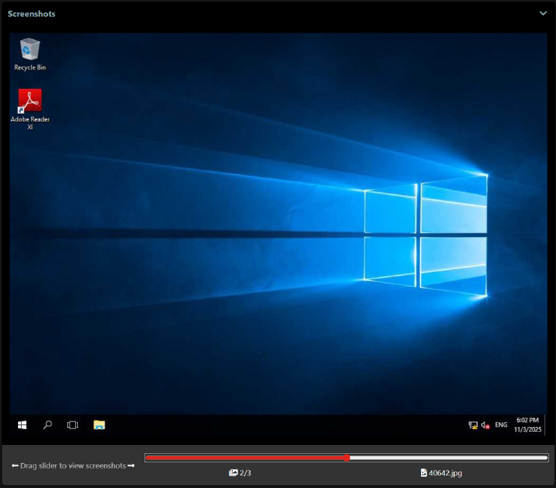Launch File Explorer from the taskbar
556x488 pixels.
[x=99, y=425]
